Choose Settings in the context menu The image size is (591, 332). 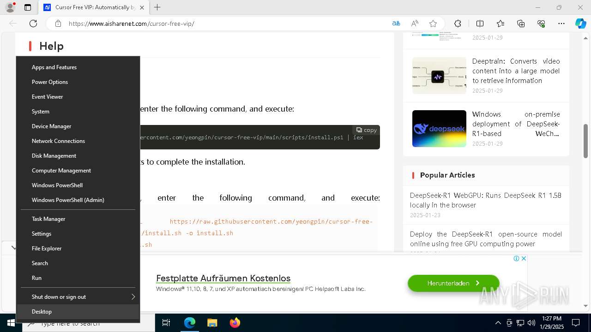click(78, 234)
